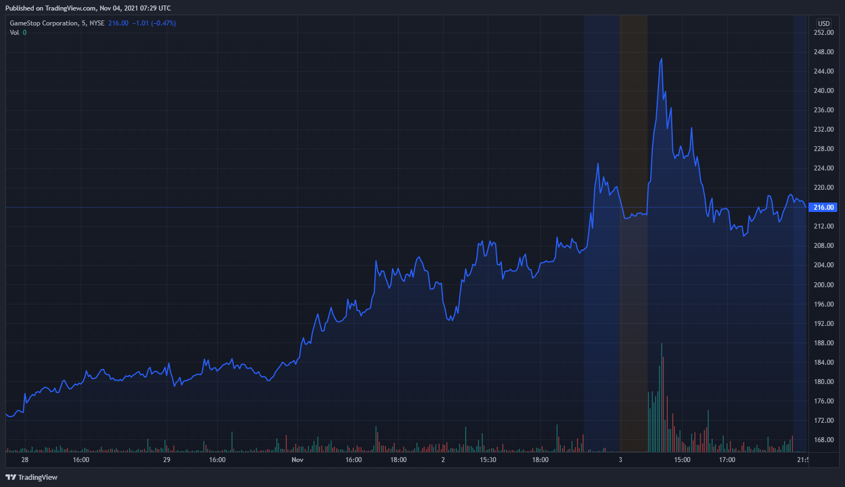Click the 192.00 price axis label
Image resolution: width=845 pixels, height=487 pixels.
click(x=823, y=324)
